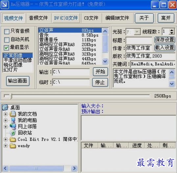177x173 pixels.
Task: Click the 开始 start button
Action: [x=100, y=72]
